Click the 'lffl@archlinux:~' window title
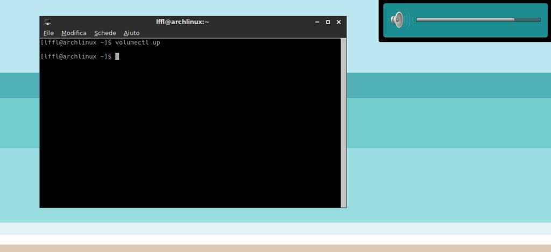 point(183,21)
